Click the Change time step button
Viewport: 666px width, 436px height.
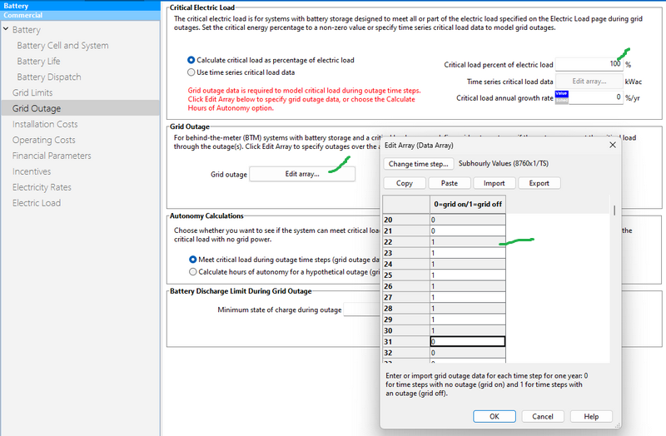click(419, 164)
